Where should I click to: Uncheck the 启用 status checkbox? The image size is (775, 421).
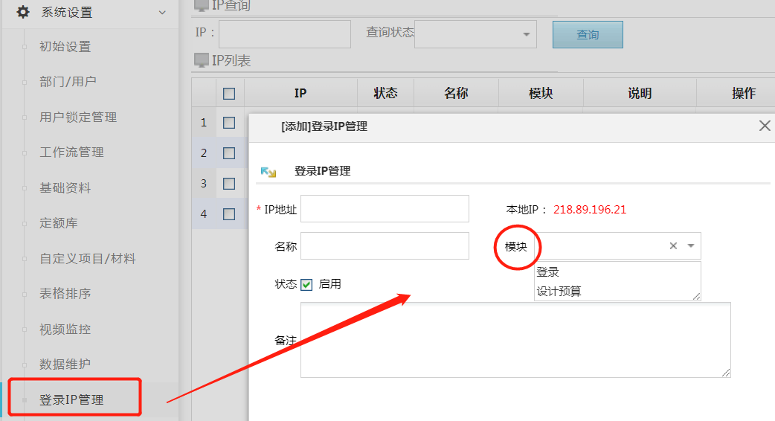(306, 284)
